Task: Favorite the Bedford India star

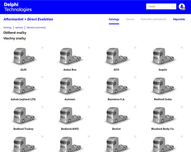Action: (182, 77)
